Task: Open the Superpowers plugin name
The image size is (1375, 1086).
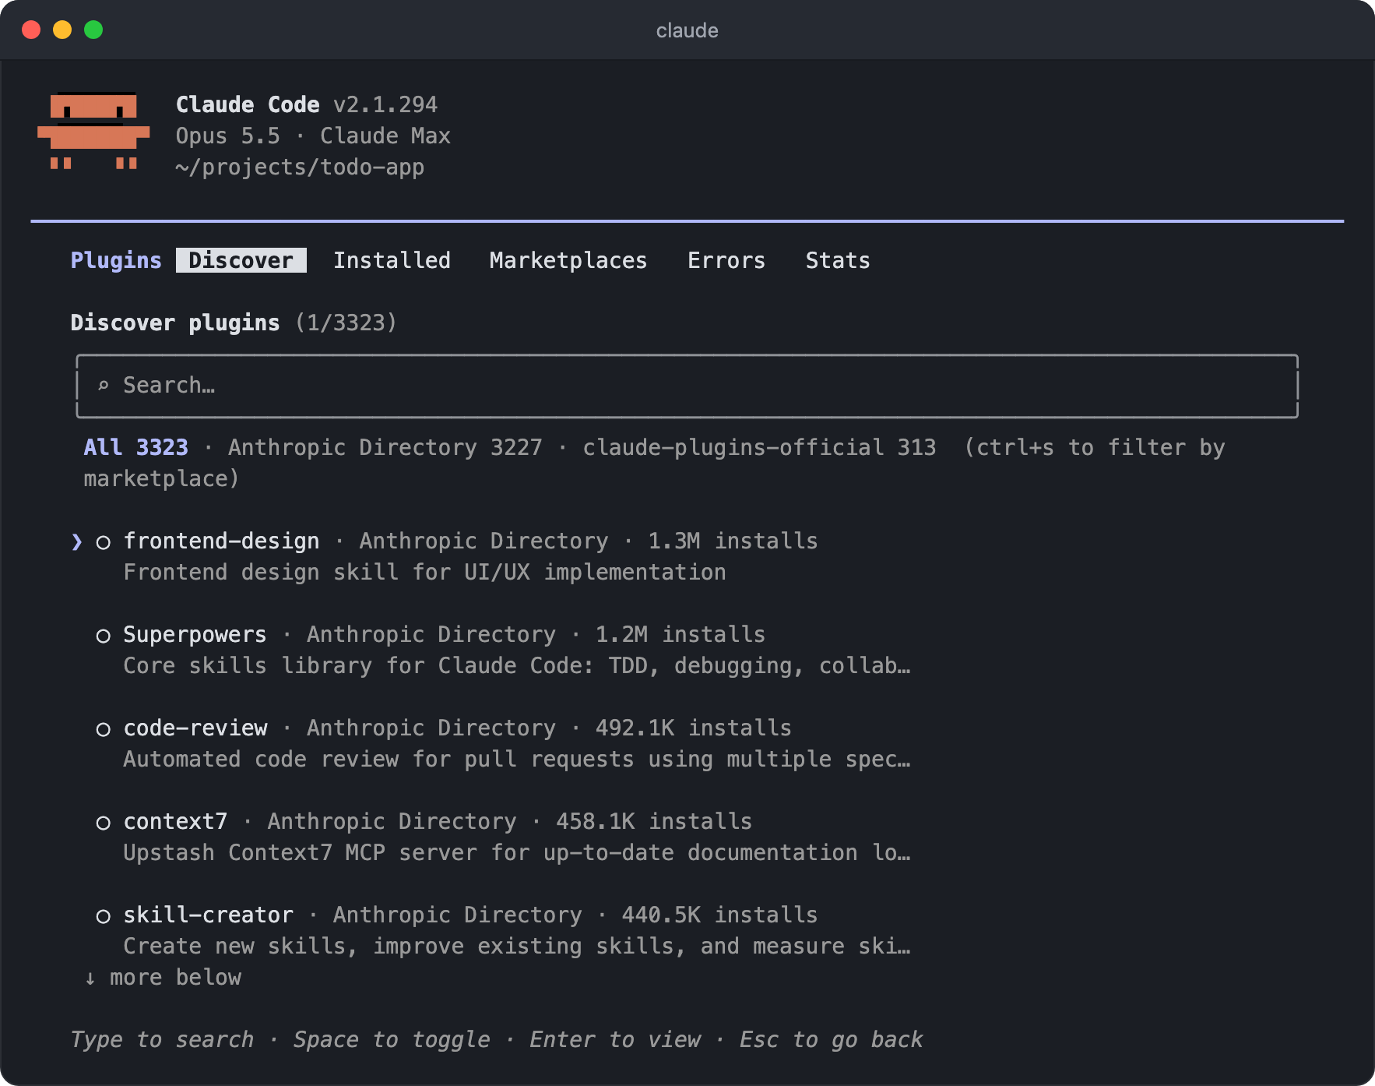Action: (195, 634)
